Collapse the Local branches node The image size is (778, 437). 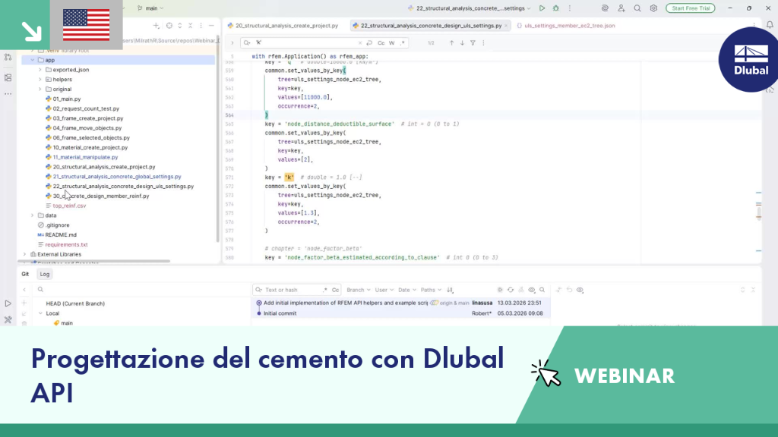pyautogui.click(x=41, y=313)
